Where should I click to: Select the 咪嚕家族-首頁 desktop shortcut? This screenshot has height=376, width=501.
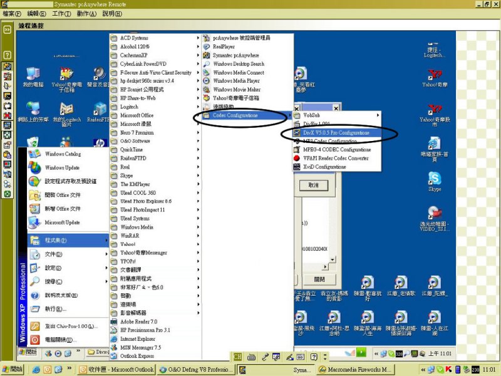[x=435, y=150]
